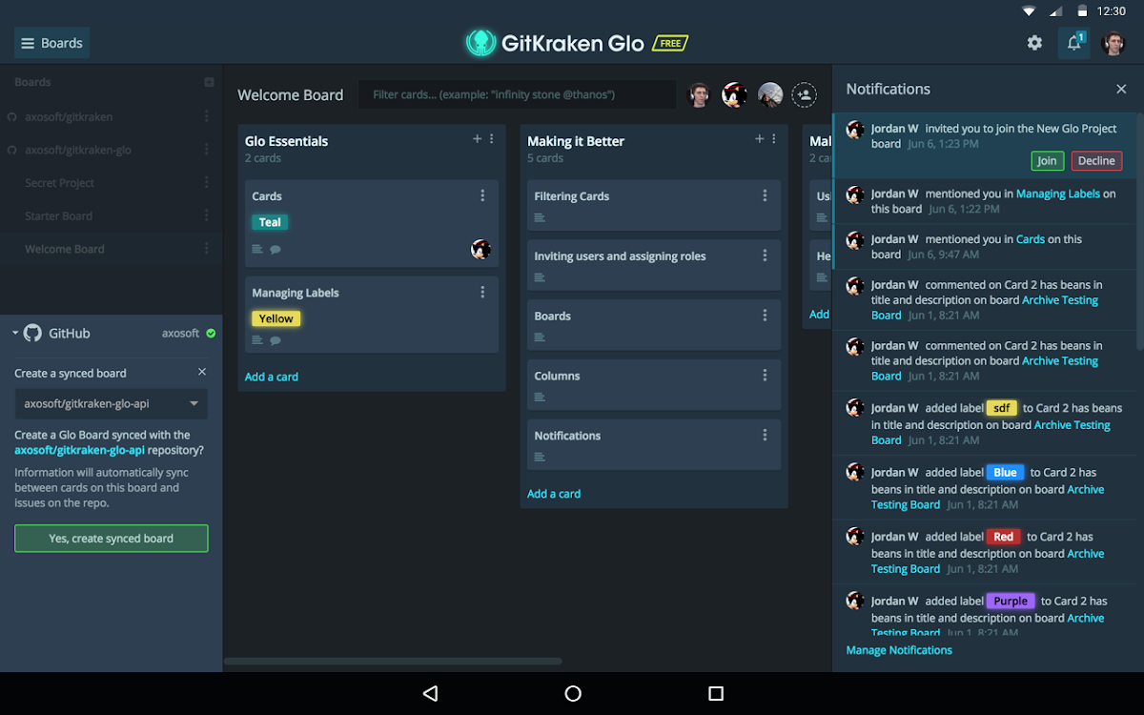The image size is (1144, 715).
Task: Click Yes, create synced board button
Action: [111, 539]
